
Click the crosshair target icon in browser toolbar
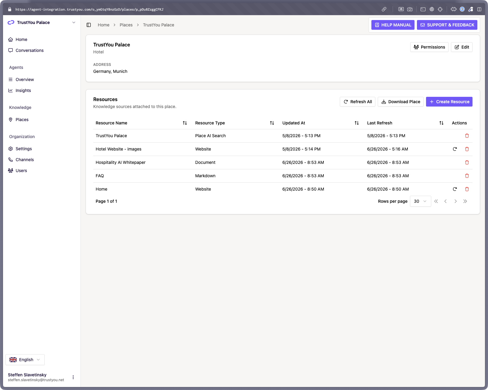[440, 9]
